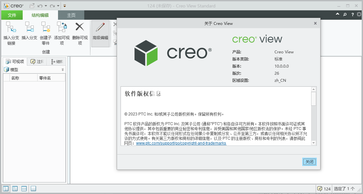Open the 结构 panel tab
363x194 pixels.
point(56,62)
